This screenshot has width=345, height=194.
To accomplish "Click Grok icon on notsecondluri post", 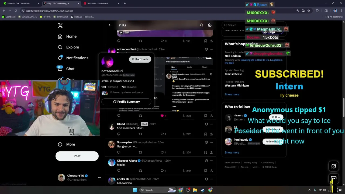I will pos(206,49).
